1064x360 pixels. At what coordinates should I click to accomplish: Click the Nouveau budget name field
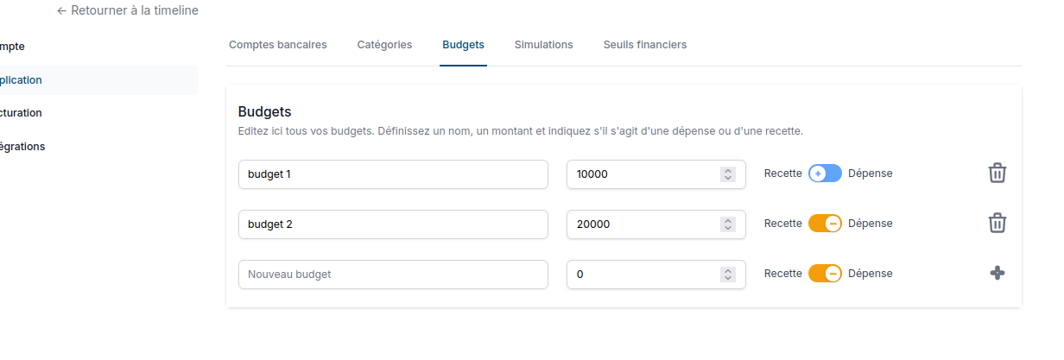[393, 275]
